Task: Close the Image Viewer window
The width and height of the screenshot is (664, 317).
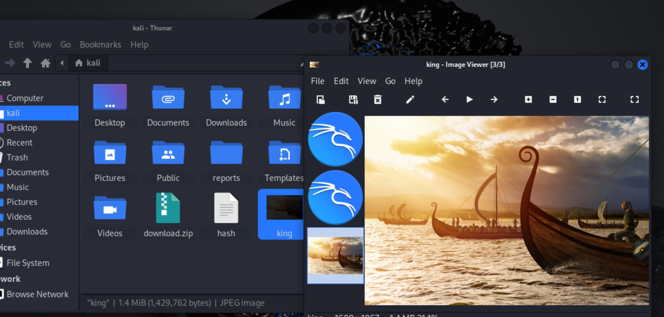Action: click(x=643, y=65)
